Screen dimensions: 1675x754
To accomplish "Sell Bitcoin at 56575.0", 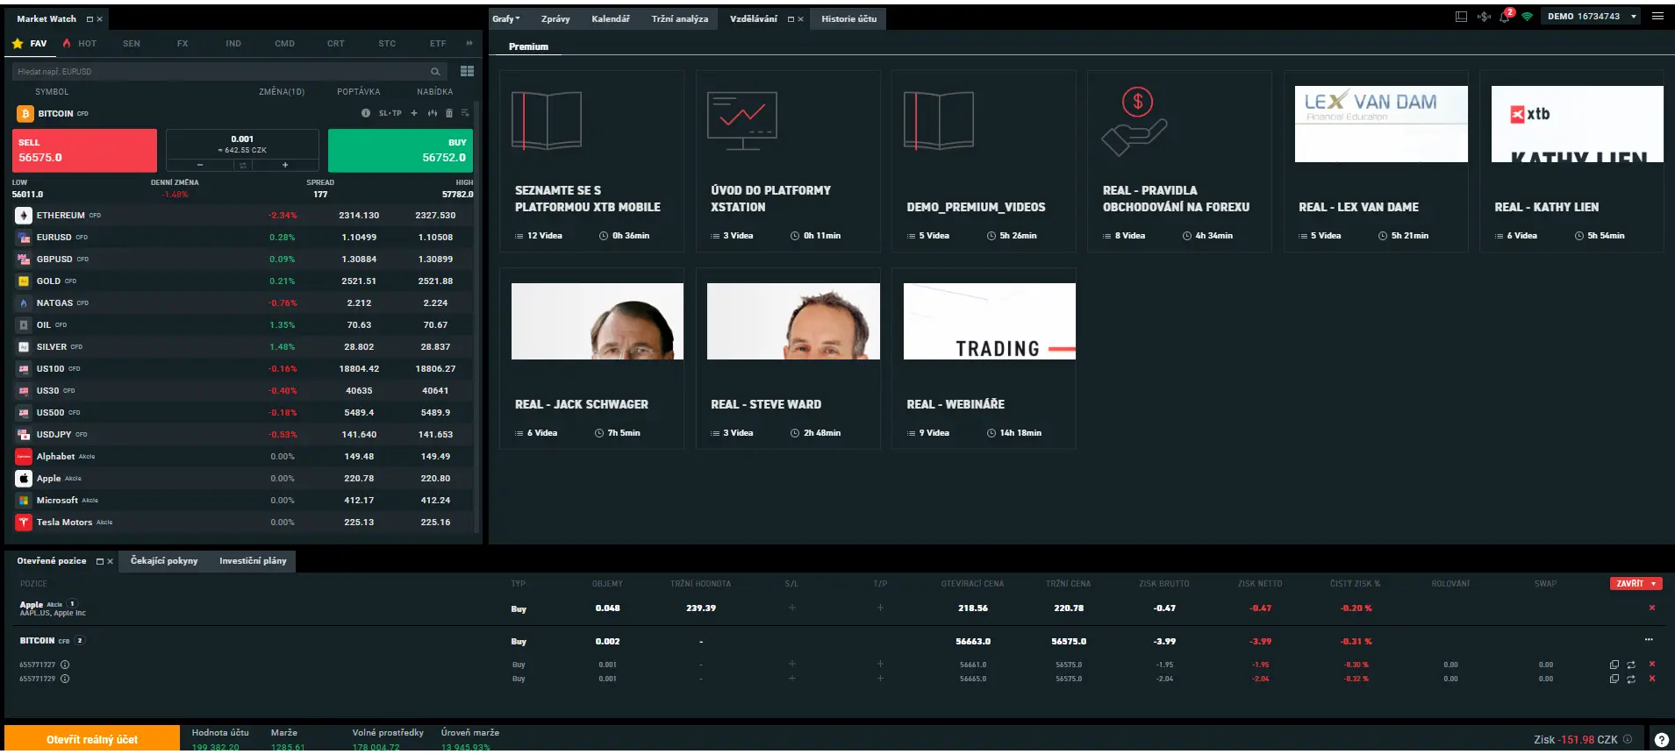I will pyautogui.click(x=84, y=151).
